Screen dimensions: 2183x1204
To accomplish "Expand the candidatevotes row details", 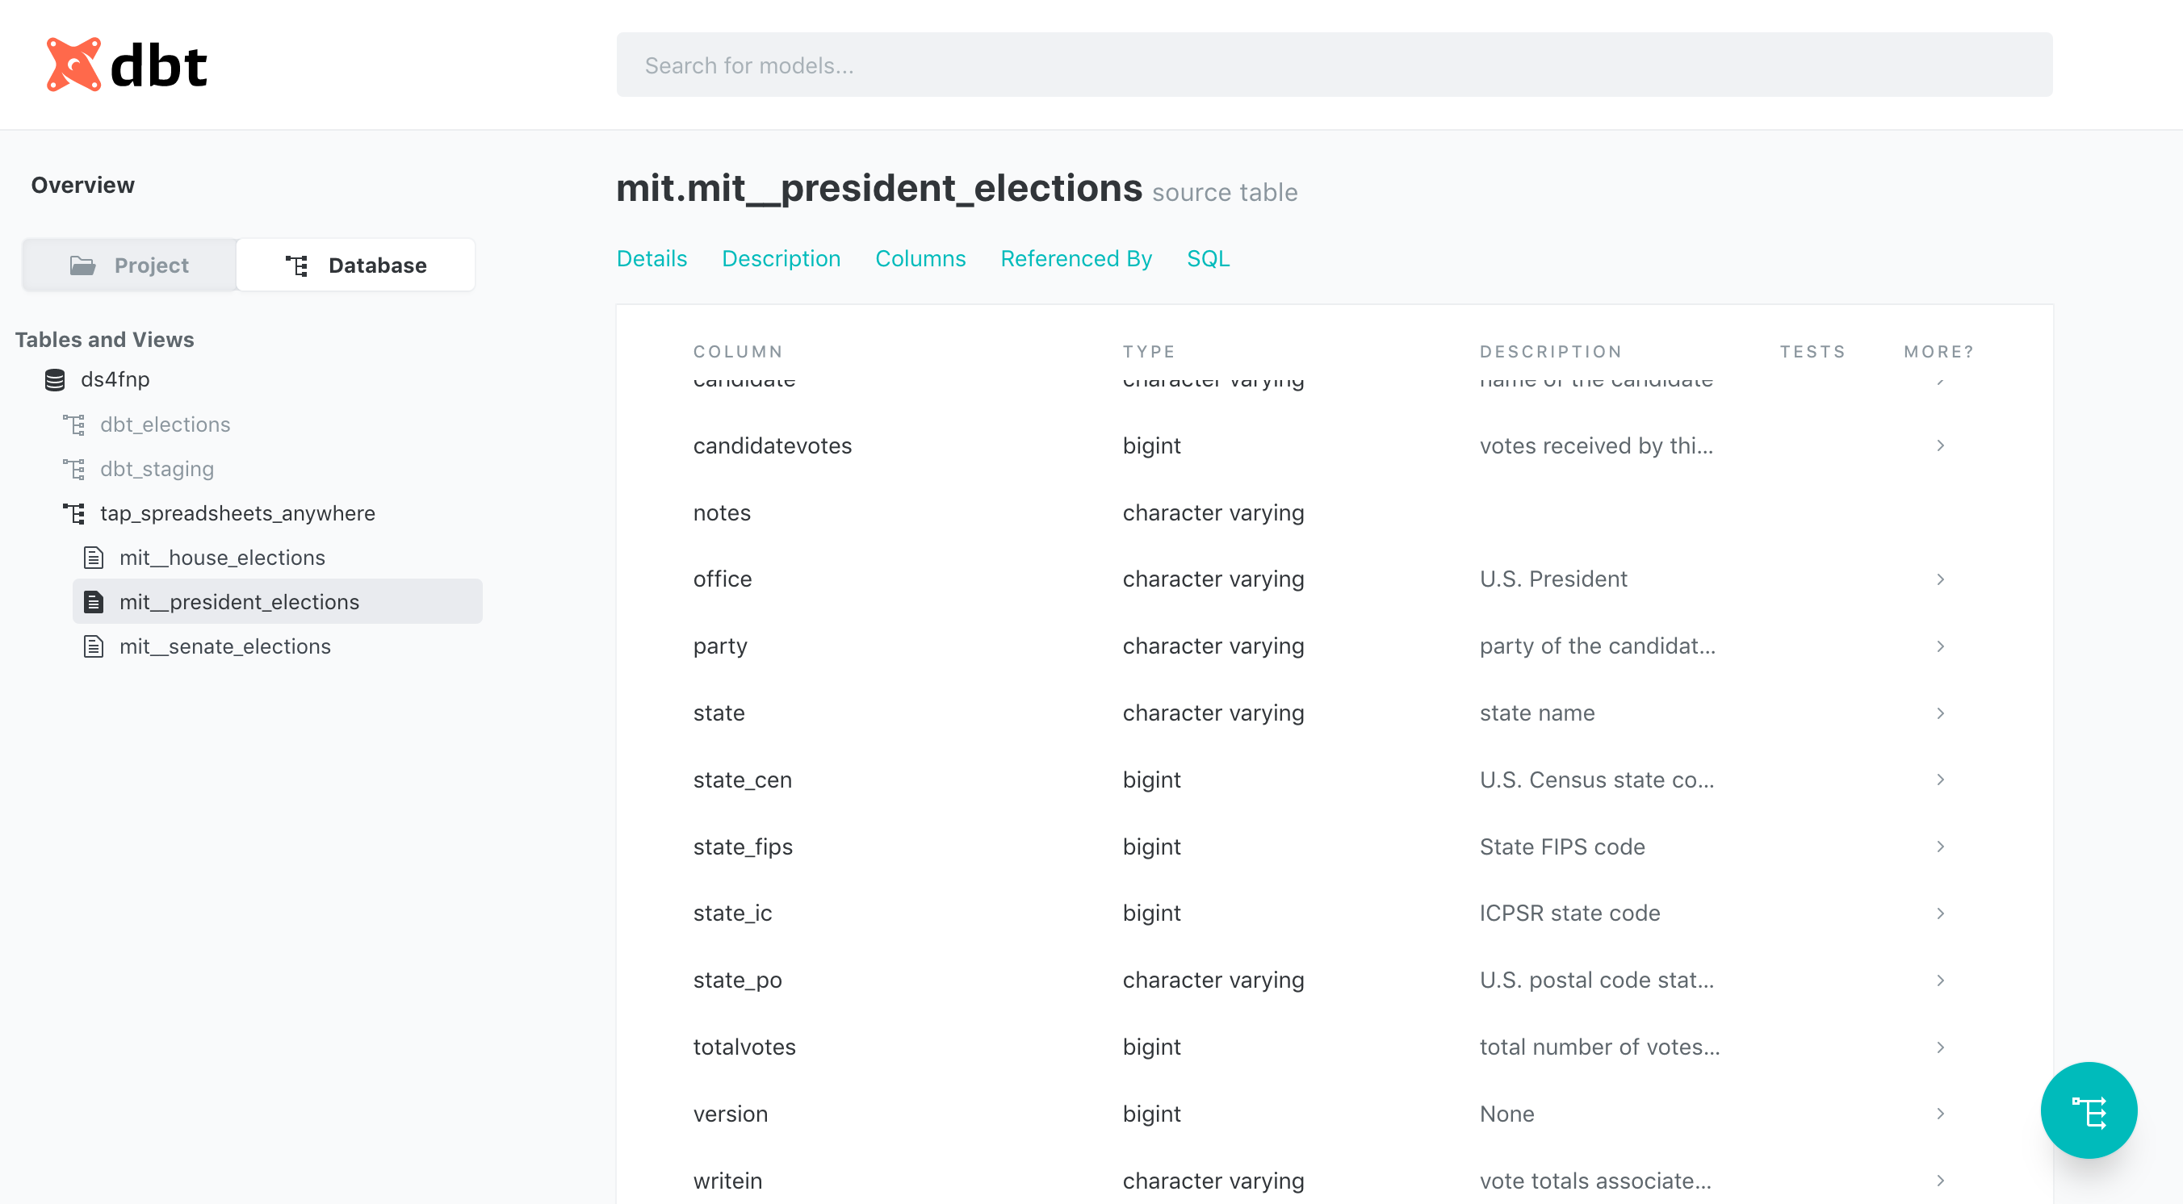I will tap(1938, 445).
